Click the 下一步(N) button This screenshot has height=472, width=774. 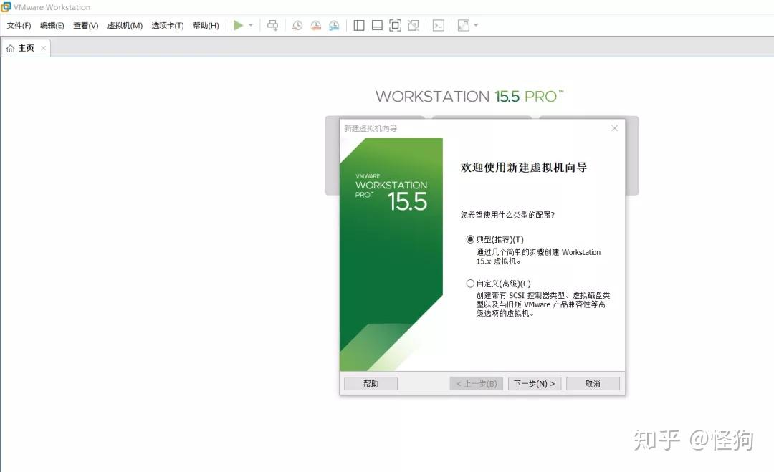click(x=535, y=383)
